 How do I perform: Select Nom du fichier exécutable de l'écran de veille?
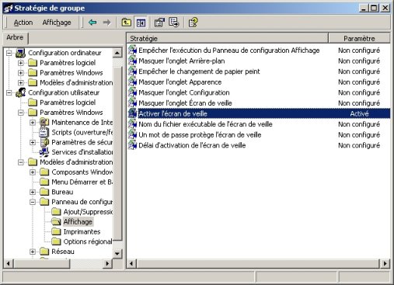[205, 124]
